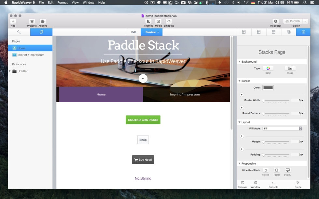Collapse the Layout section
The image size is (319, 199).
pyautogui.click(x=240, y=122)
